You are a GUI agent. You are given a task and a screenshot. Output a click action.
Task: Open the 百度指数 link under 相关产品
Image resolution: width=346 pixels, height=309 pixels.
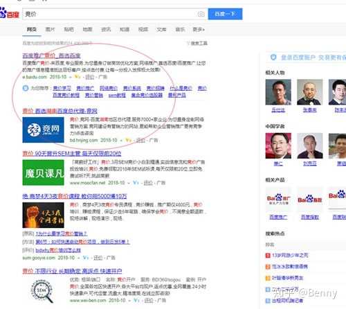pos(310,217)
